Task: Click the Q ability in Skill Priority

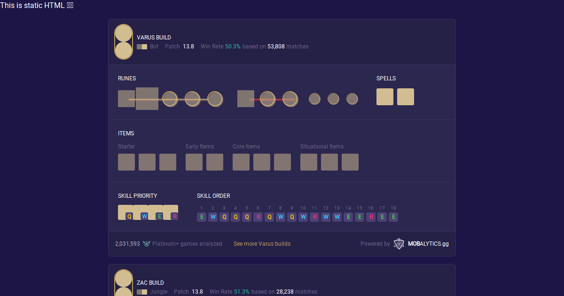Action: coord(125,212)
